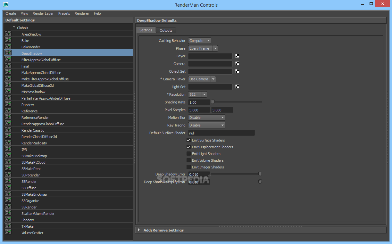Click the checkered map button next to Layer

point(237,56)
